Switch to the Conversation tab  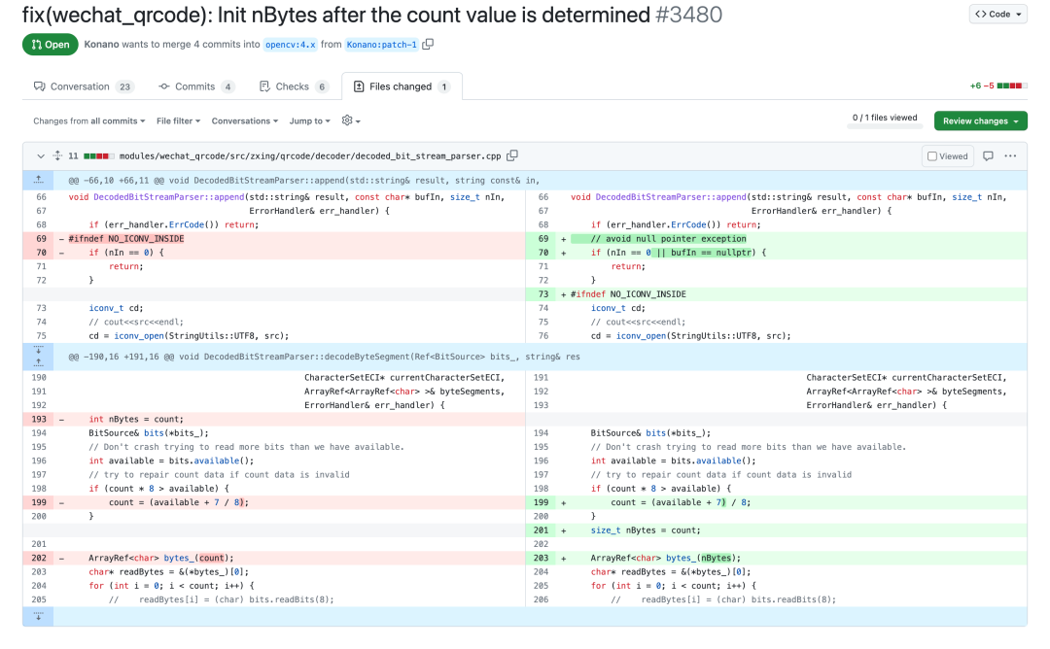[84, 86]
